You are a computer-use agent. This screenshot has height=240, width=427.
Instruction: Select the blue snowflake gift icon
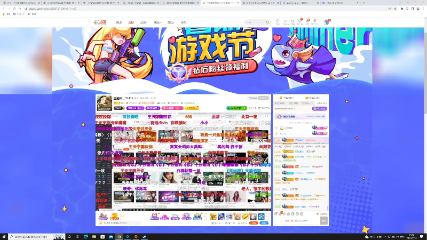tap(261, 217)
